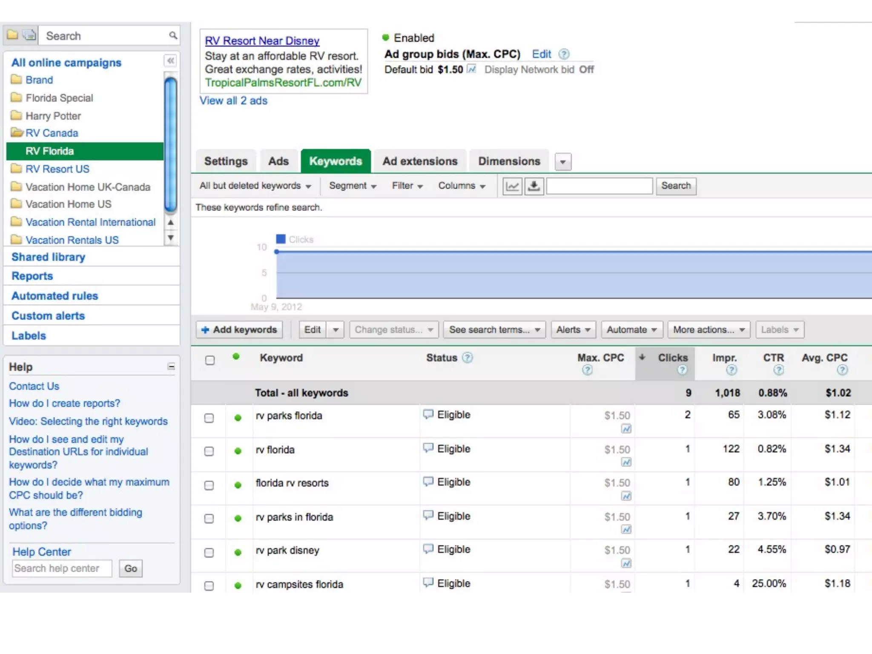Click speech bubble icon for rv florida status
Viewport: 872px width, 654px height.
428,448
